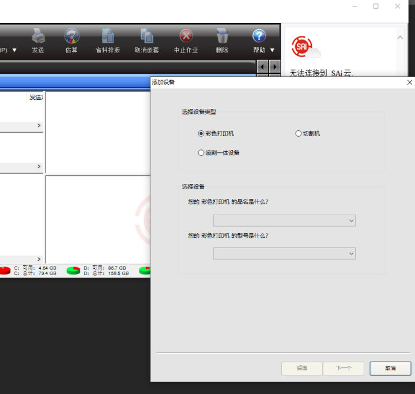Click the 删除 trash bin icon
The image size is (415, 394).
click(x=222, y=36)
